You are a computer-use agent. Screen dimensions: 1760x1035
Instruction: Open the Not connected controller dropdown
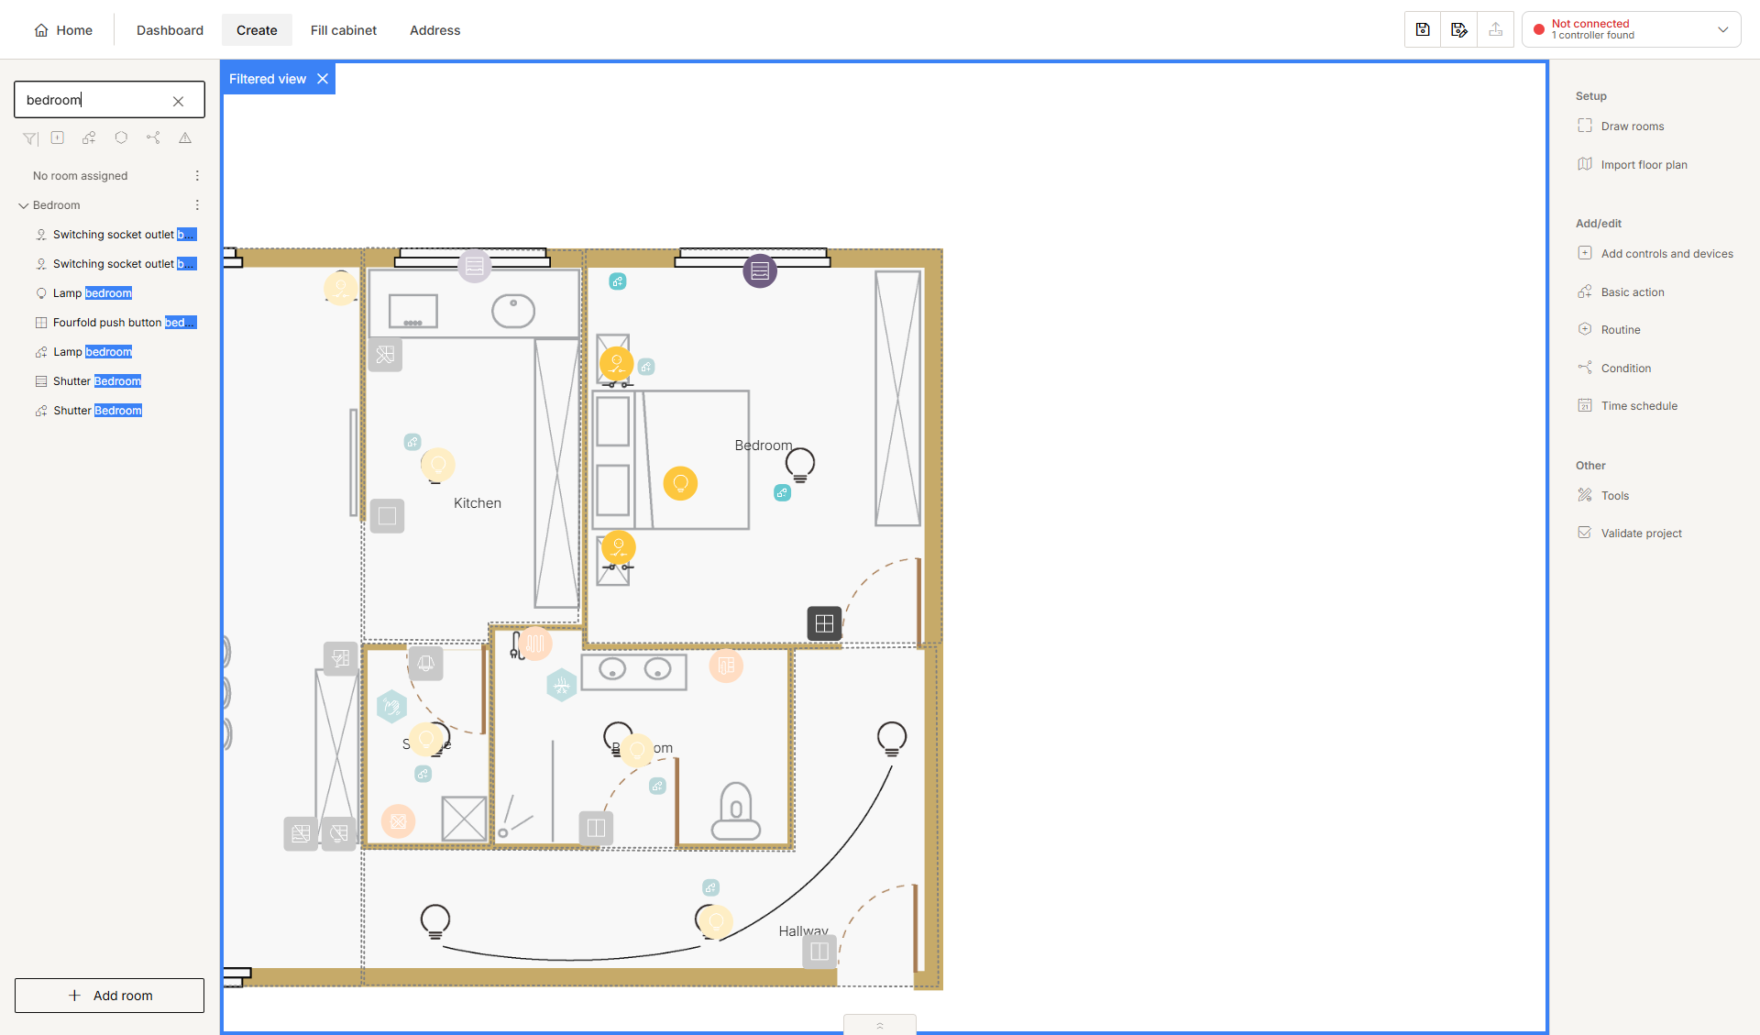pos(1632,29)
